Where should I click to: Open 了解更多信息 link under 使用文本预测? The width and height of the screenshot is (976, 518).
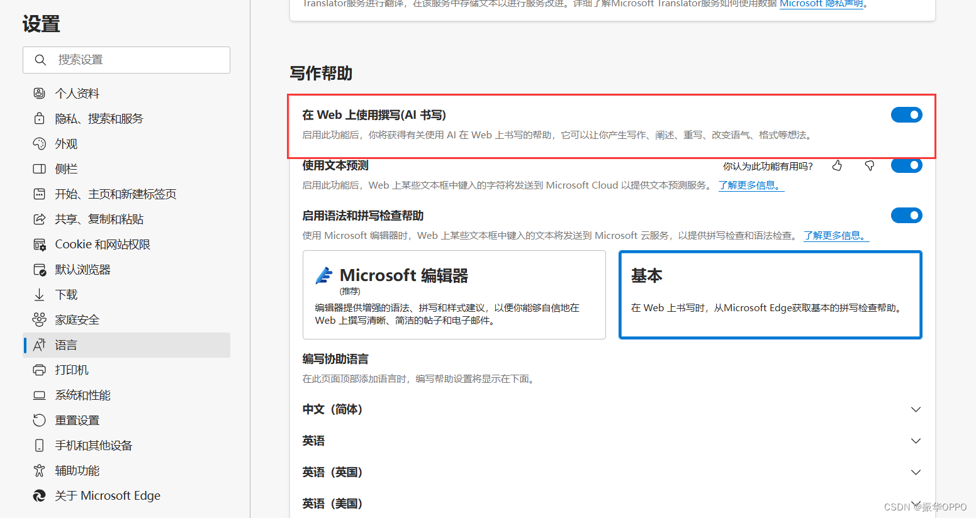(x=751, y=185)
